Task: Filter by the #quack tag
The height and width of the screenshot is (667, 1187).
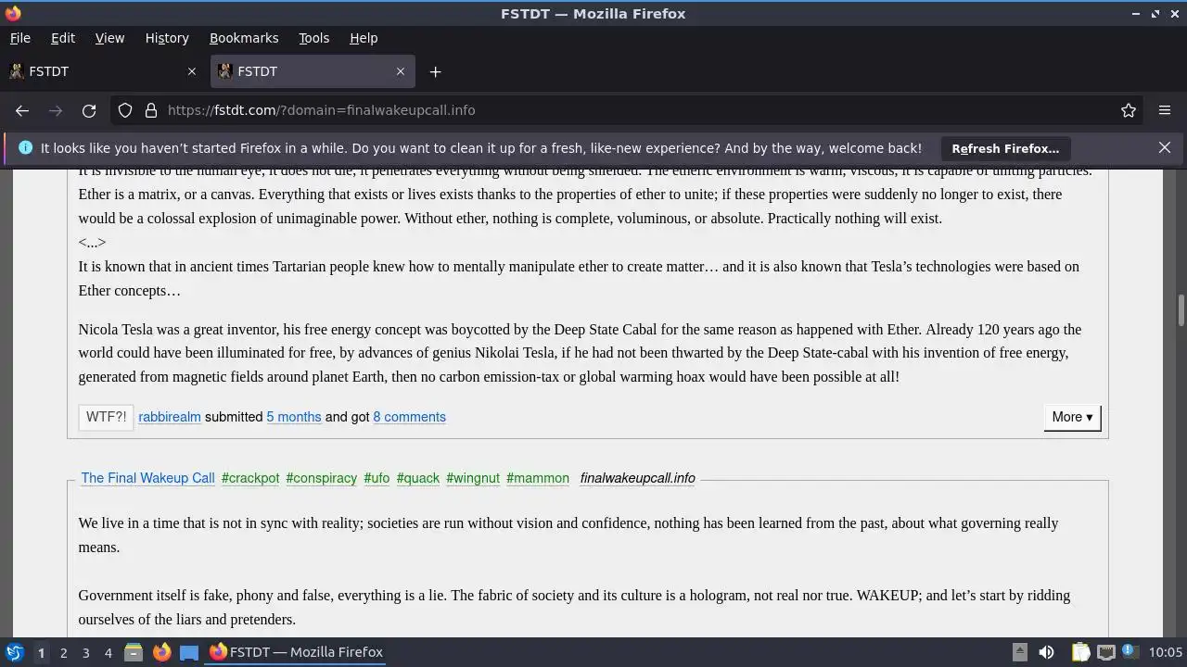Action: click(x=418, y=478)
